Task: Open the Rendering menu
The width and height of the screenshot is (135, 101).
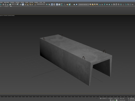Action: (x=12, y=2)
